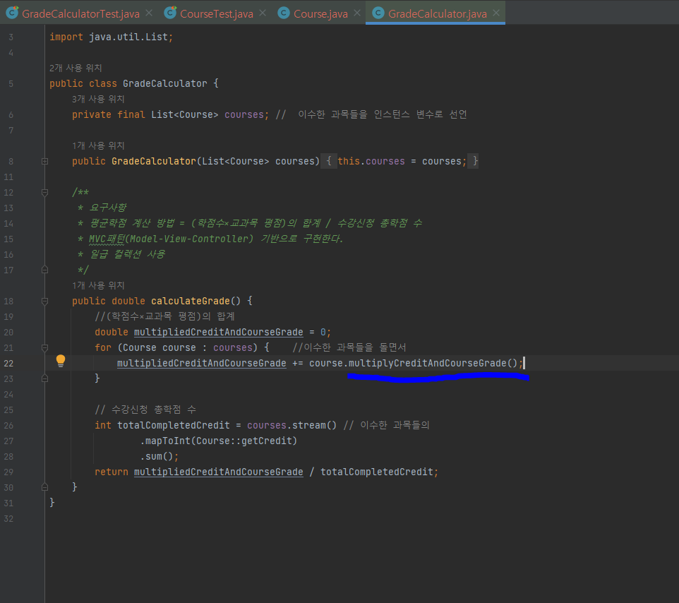
Task: Click the 'import java.util.List;' statement
Action: click(112, 37)
